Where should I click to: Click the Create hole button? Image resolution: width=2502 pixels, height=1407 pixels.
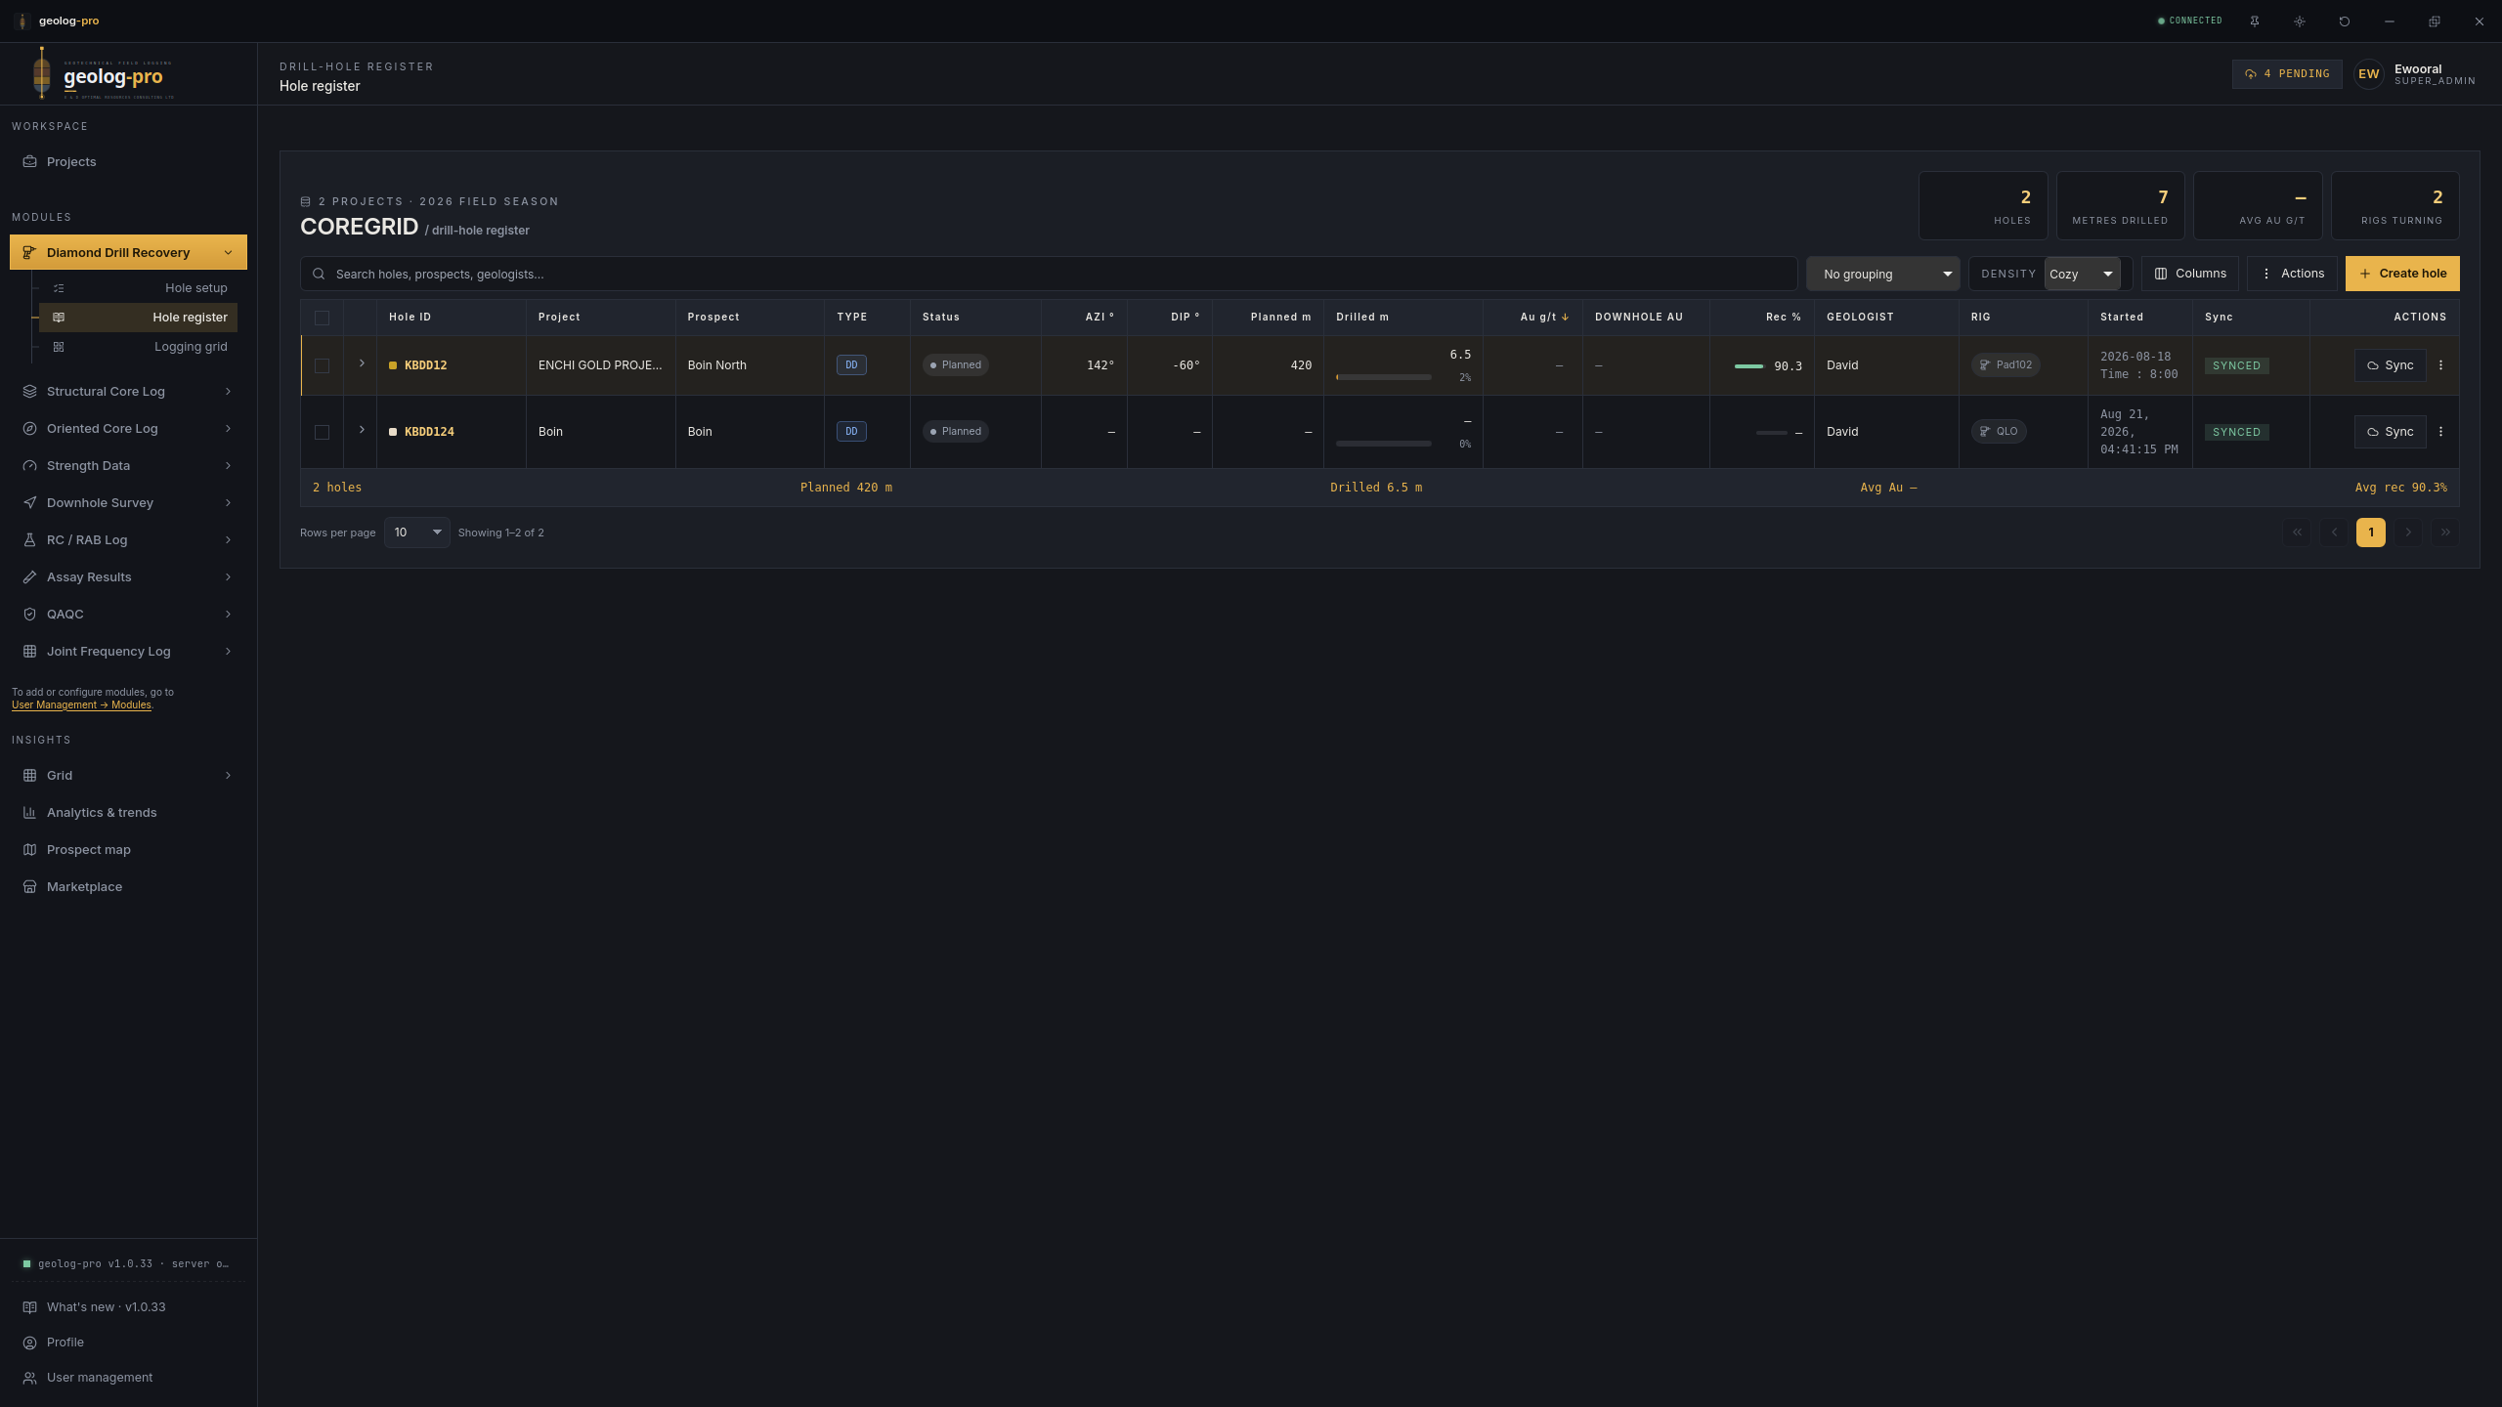point(2402,274)
